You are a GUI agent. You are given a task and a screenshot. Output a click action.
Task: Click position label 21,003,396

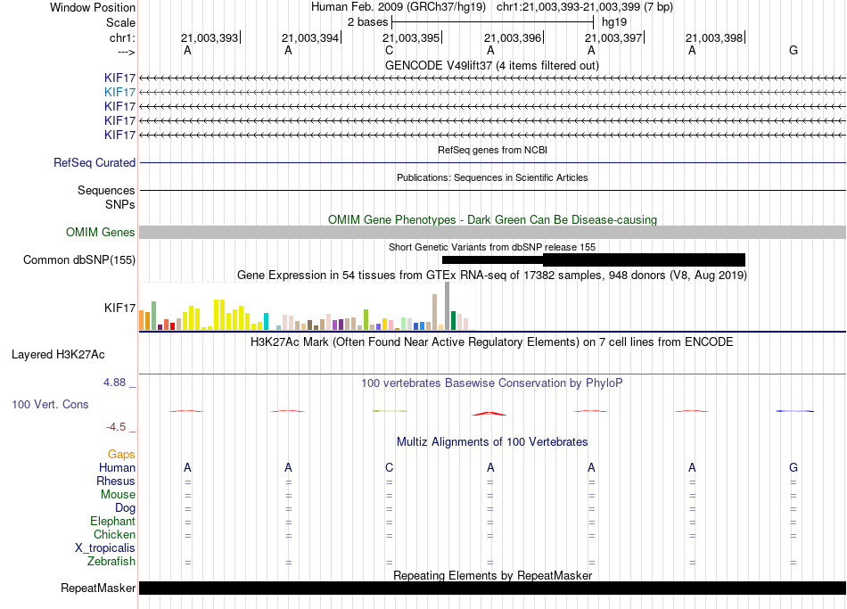[x=513, y=37]
